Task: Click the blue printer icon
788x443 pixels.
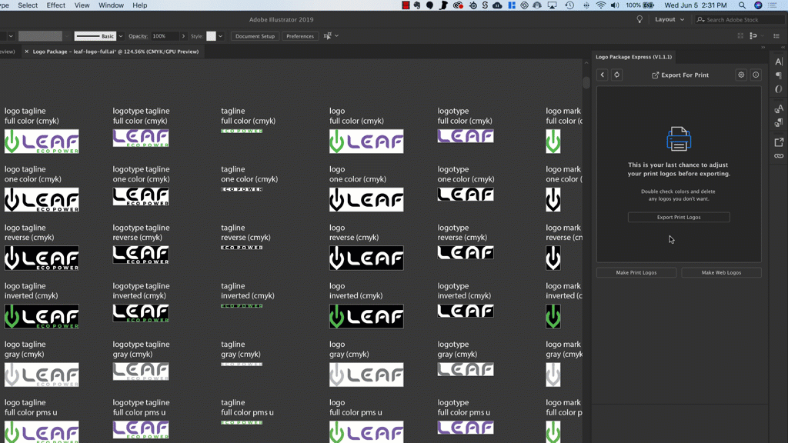Action: pyautogui.click(x=679, y=138)
